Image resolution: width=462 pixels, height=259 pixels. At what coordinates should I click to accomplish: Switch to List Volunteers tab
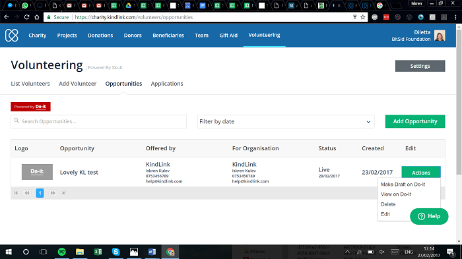(x=30, y=84)
